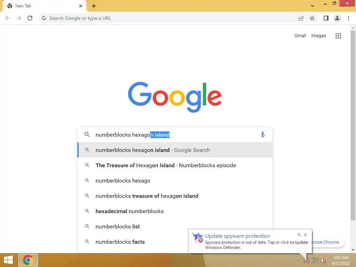Click the Windows Defender flag icon in notification
The width and height of the screenshot is (356, 267).
[198, 238]
